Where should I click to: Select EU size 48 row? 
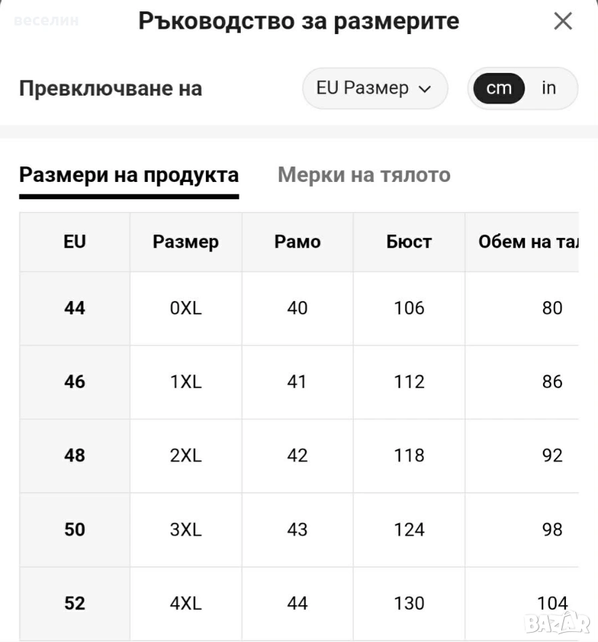pos(299,455)
